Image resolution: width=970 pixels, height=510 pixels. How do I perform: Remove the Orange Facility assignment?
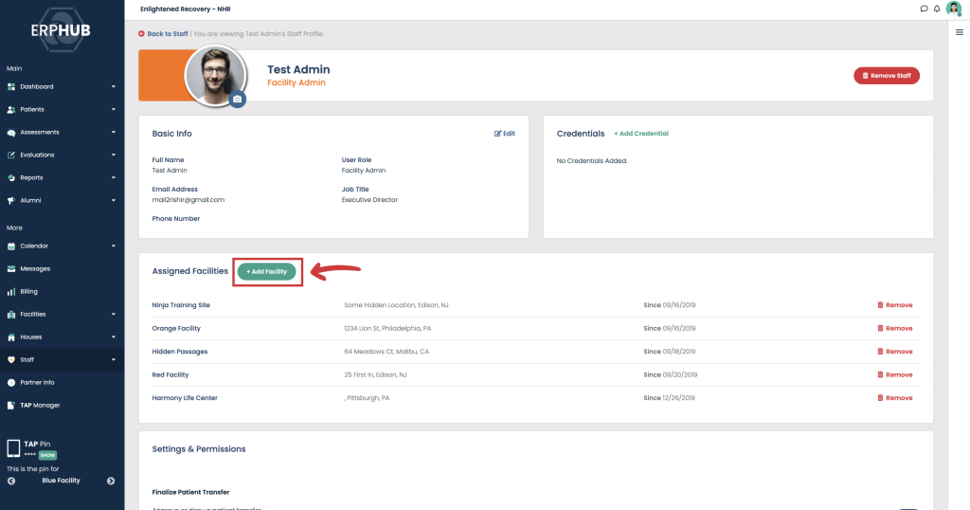coord(895,329)
